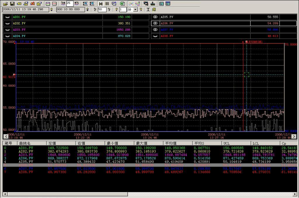Select the AI03.PV row in statistics table

(26, 155)
